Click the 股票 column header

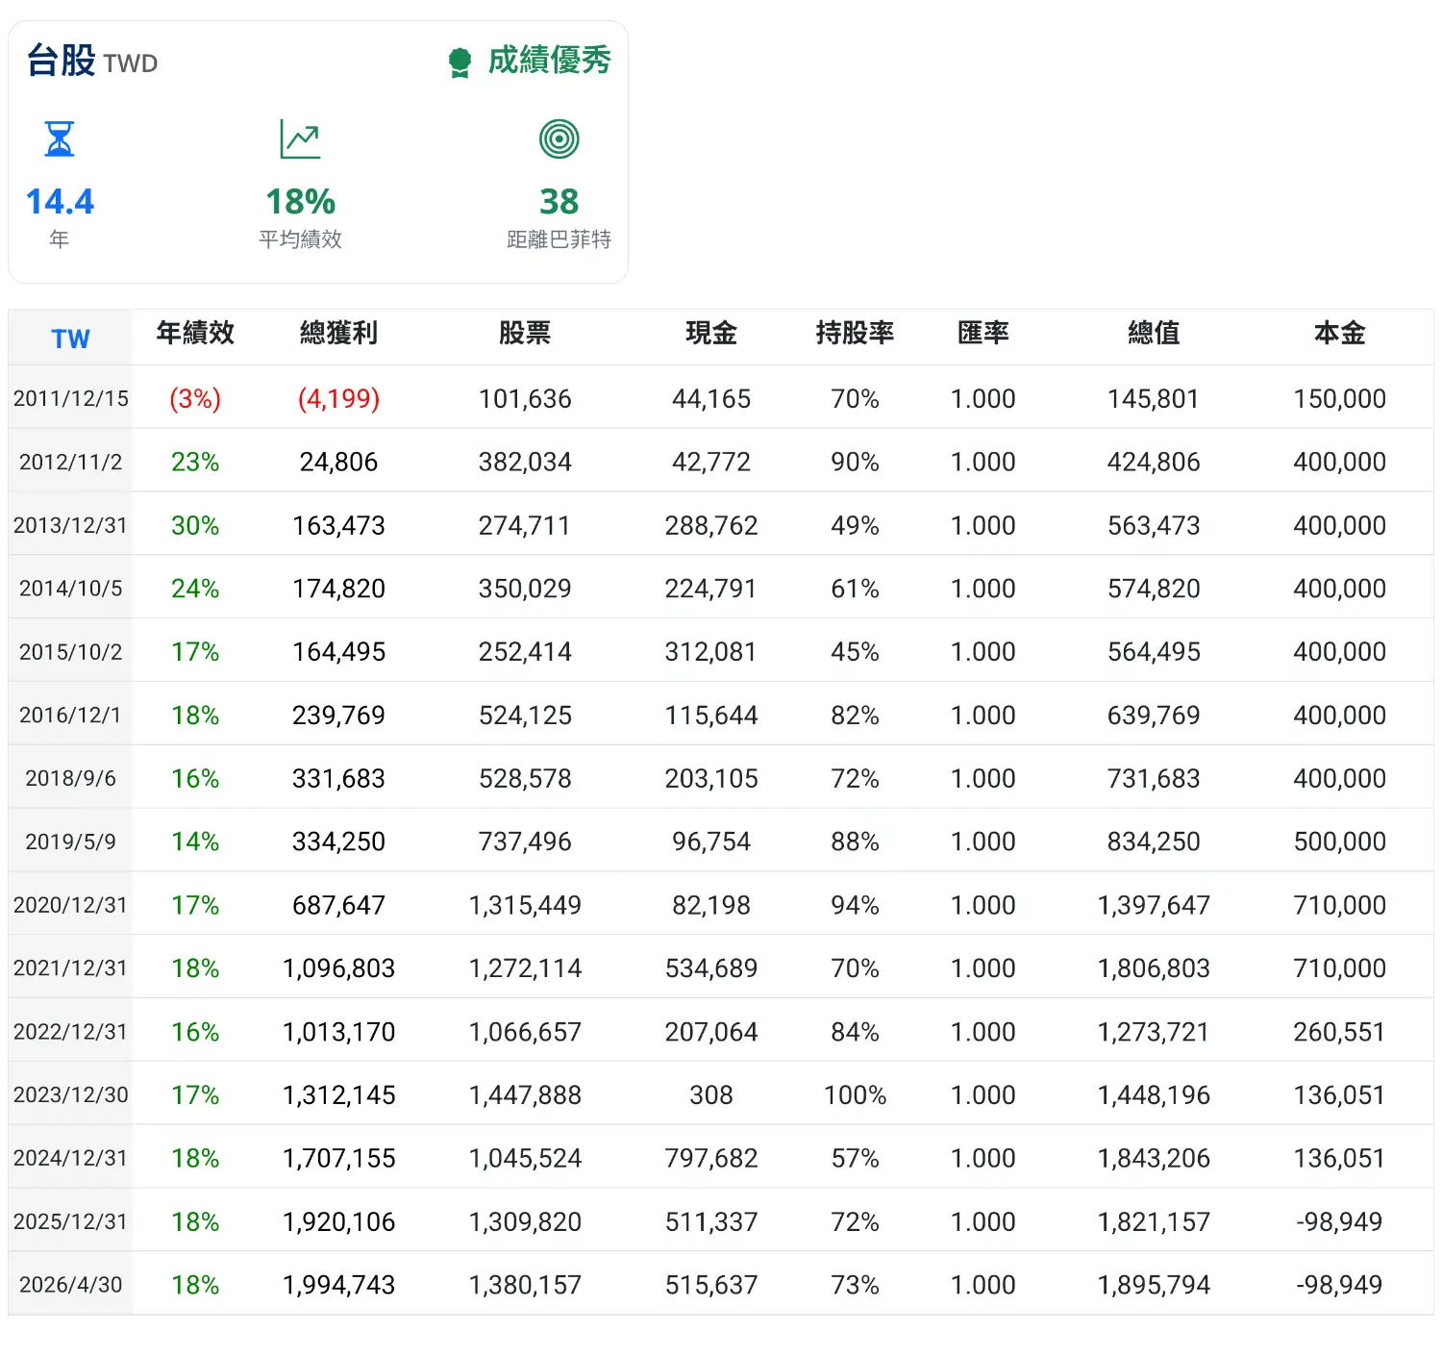(x=525, y=333)
